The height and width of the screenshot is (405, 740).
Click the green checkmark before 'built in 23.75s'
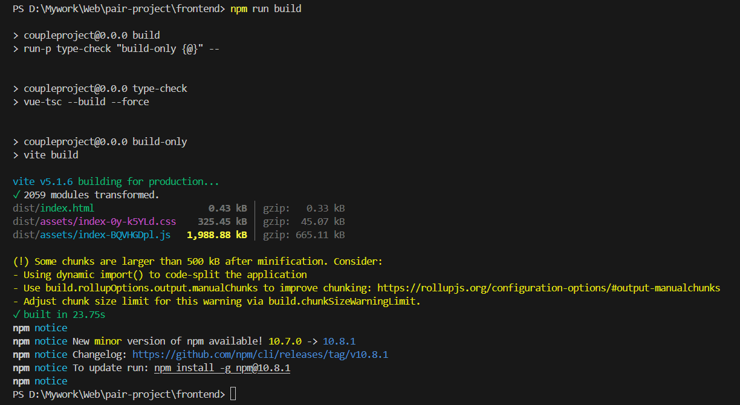coord(16,314)
